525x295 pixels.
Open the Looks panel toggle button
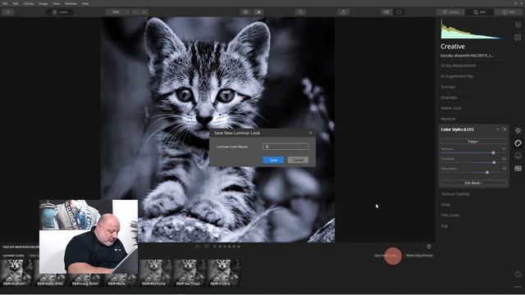60,12
